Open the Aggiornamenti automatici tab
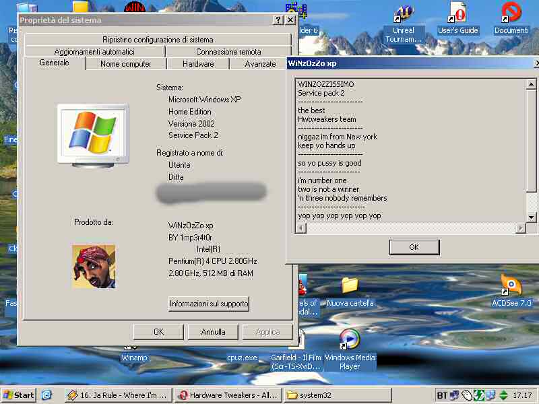Screen dimensions: 539x404 94,52
